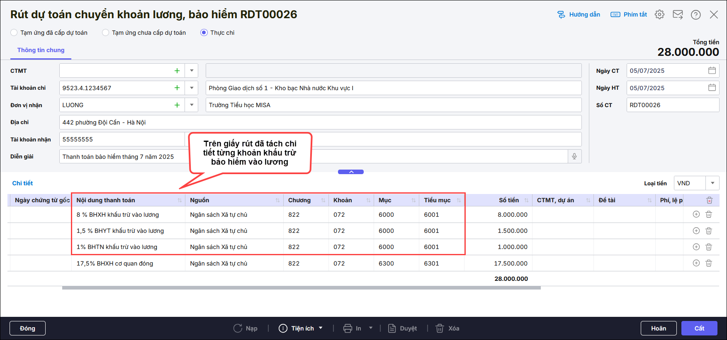Click green plus icon in Tài khoản chi
The height and width of the screenshot is (340, 727).
click(177, 88)
